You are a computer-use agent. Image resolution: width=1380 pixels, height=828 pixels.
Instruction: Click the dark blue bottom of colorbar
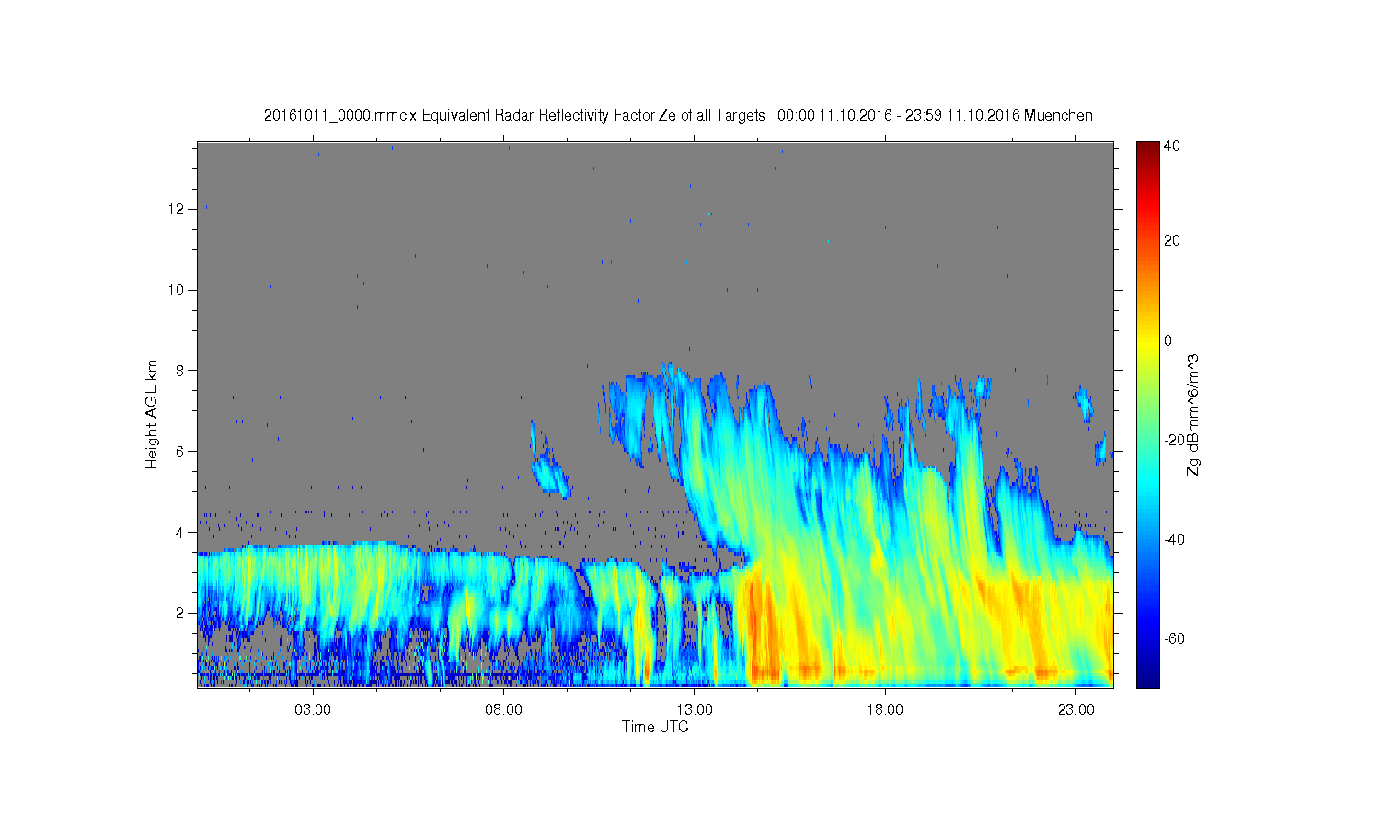click(1147, 679)
